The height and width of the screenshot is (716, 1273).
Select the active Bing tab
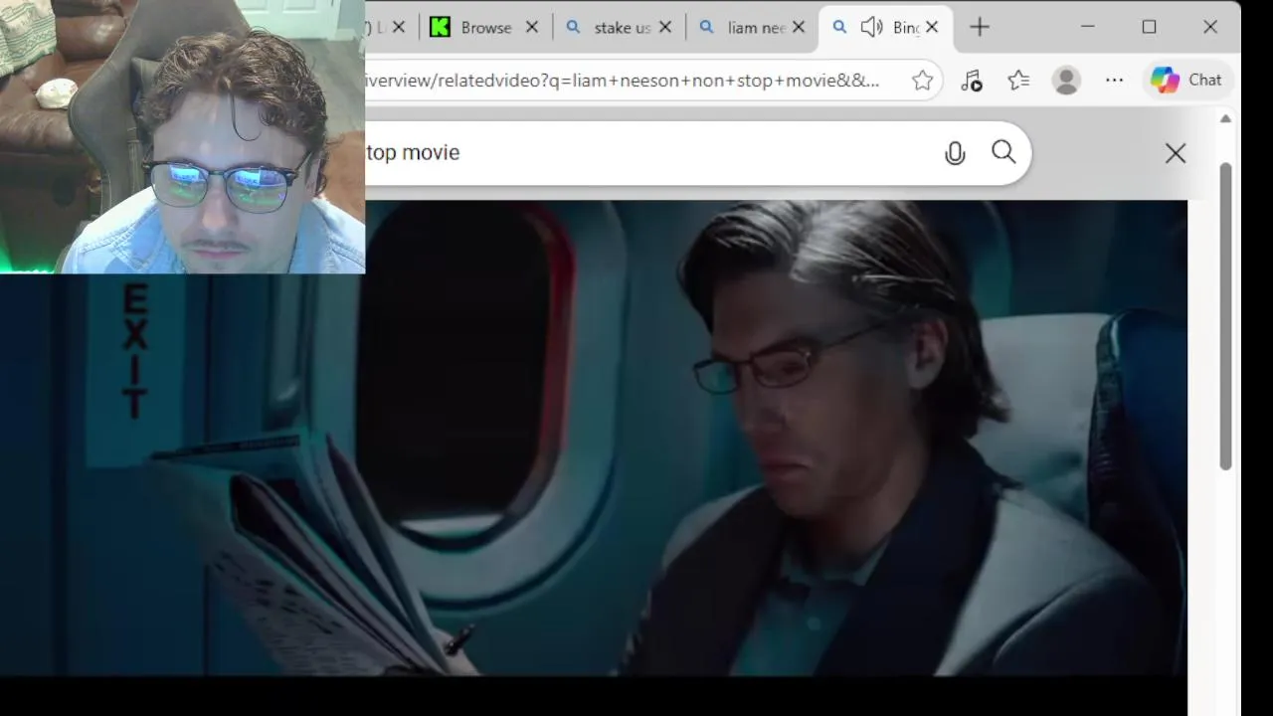[885, 28]
